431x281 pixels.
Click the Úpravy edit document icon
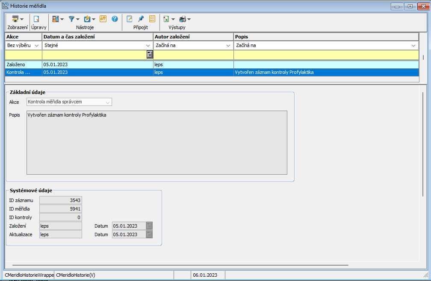36,19
